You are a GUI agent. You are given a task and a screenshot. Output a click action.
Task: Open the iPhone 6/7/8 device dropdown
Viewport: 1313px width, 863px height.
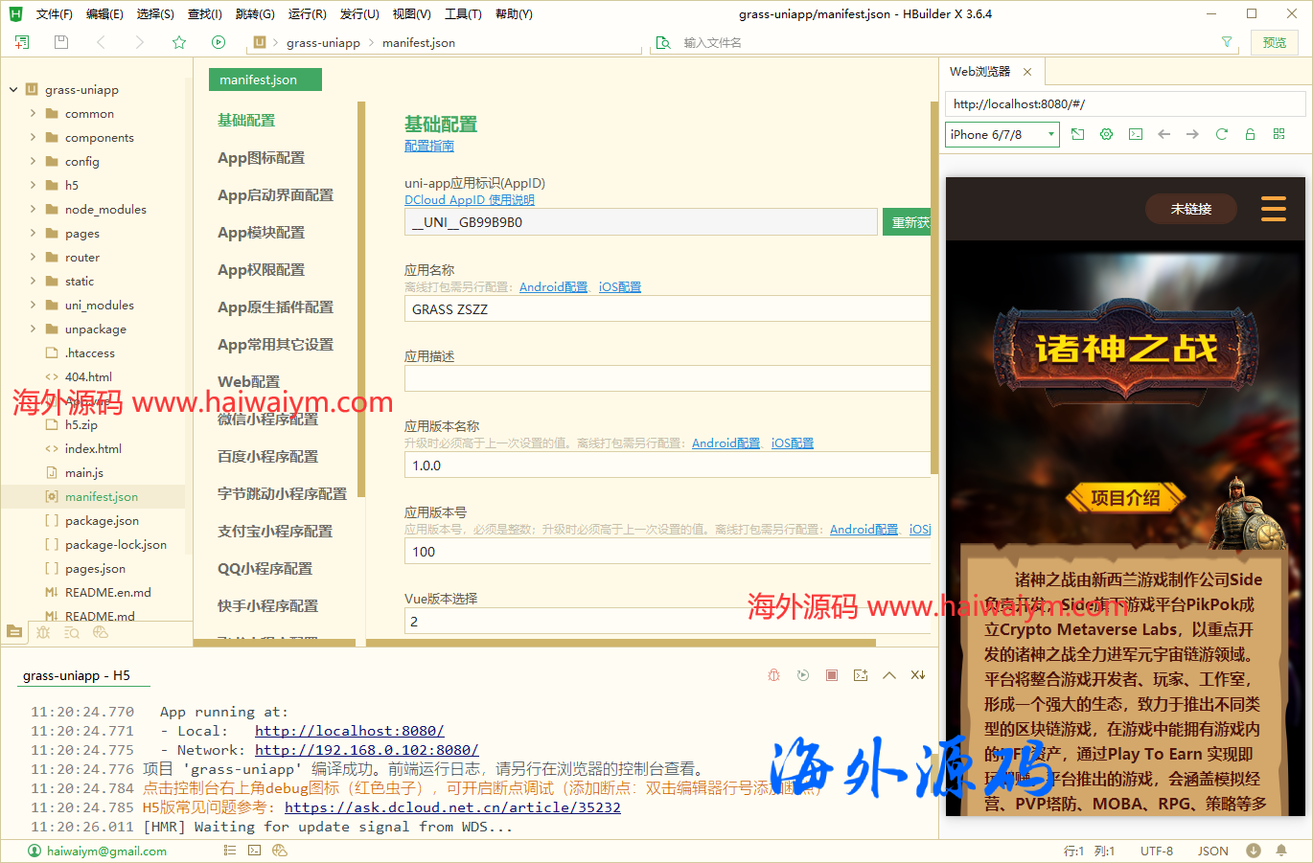[x=1001, y=133]
